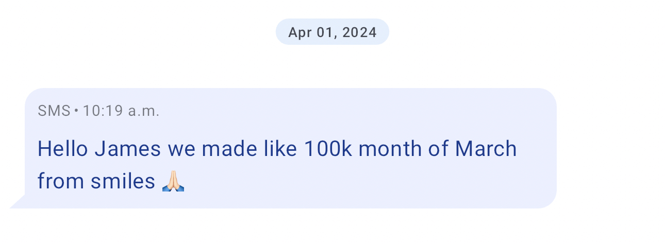Click the name "James" in the message
The height and width of the screenshot is (244, 665).
point(128,149)
